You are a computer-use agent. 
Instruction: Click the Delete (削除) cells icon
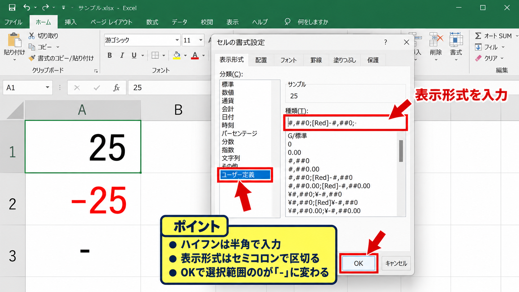(436, 40)
